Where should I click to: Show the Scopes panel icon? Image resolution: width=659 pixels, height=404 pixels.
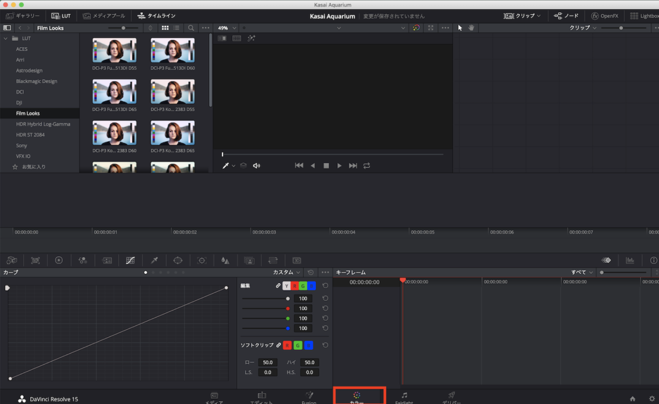(x=630, y=260)
